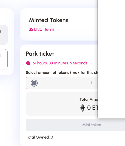Click the 51 hours countdown text
This screenshot has height=146, width=125.
pos(60,63)
